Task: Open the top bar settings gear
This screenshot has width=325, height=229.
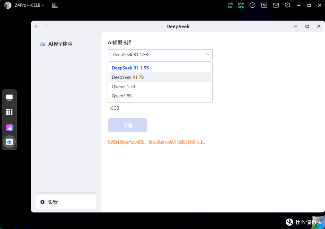Action: (287, 5)
